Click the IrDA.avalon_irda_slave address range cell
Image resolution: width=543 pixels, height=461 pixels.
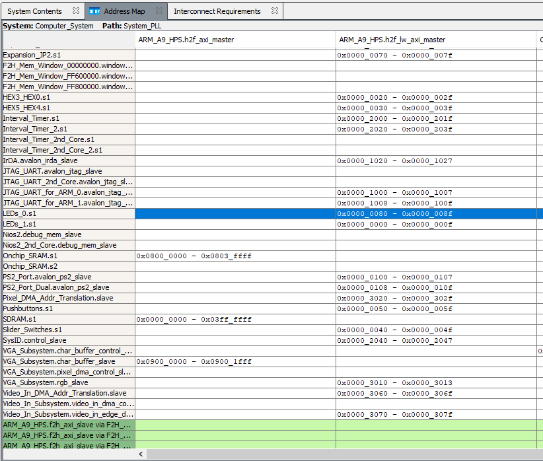[x=394, y=161]
